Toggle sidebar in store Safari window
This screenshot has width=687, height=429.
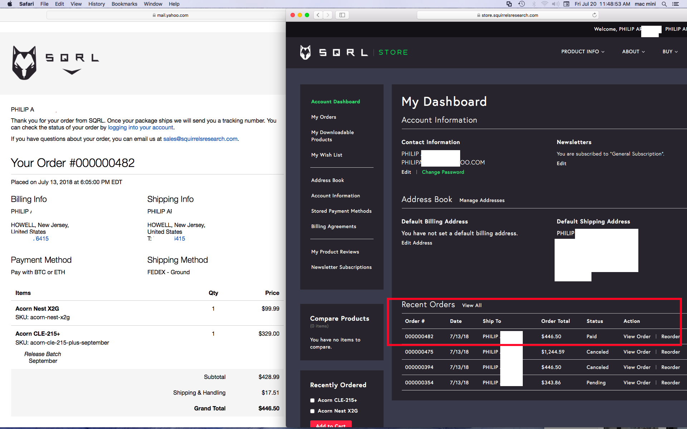point(342,15)
